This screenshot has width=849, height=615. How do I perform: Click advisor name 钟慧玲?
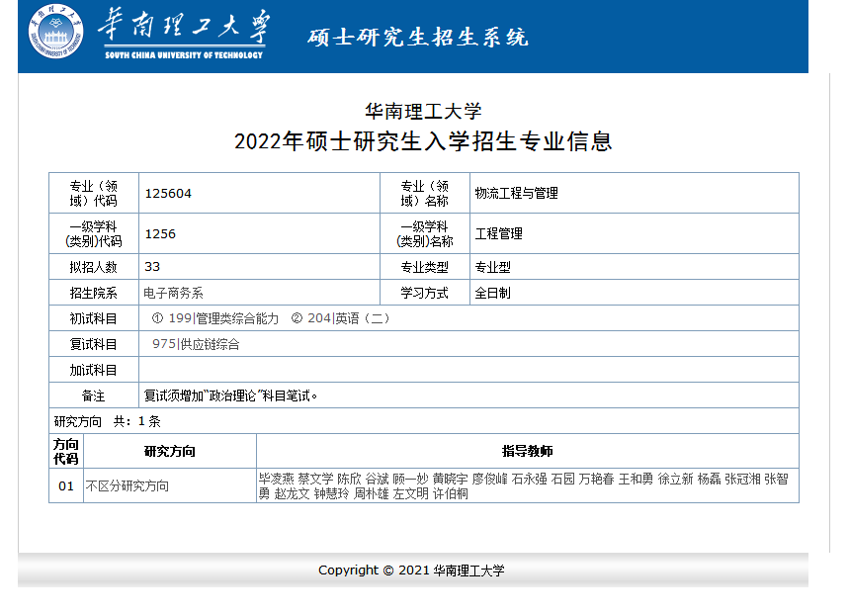point(332,493)
